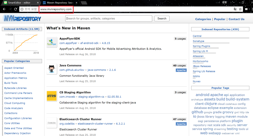Click Apache badge for Elasticsearch Cluster Runner
Viewport: 253px width, 136px height.
181,124
